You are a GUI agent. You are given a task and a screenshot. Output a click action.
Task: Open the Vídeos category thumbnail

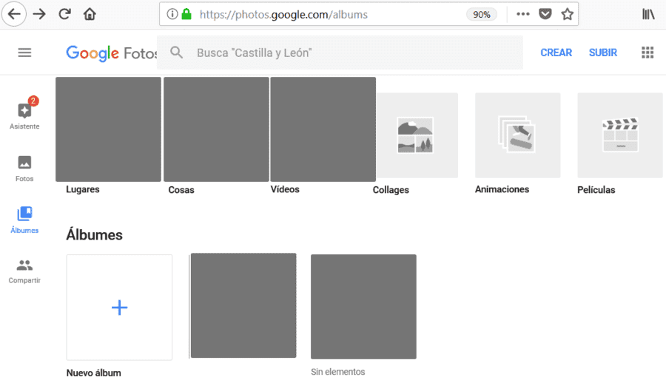coord(323,129)
